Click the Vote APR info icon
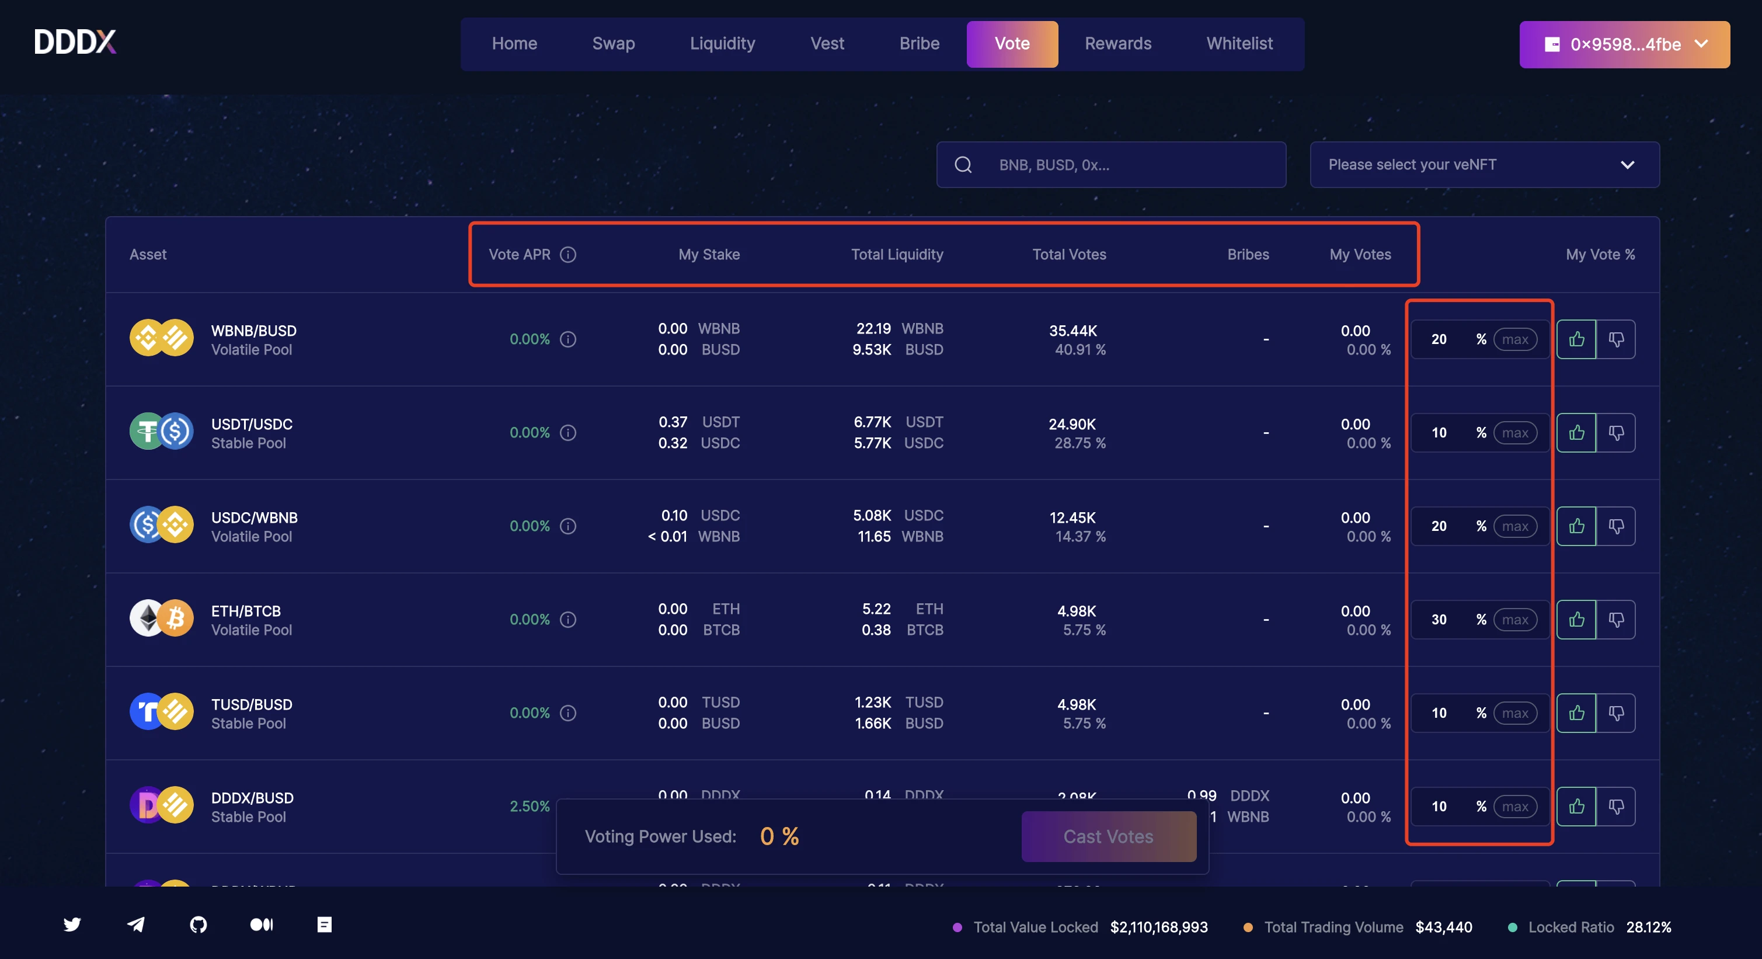This screenshot has width=1762, height=959. pyautogui.click(x=567, y=253)
